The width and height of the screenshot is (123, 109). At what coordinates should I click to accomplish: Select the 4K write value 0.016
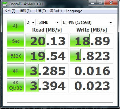[91, 70]
